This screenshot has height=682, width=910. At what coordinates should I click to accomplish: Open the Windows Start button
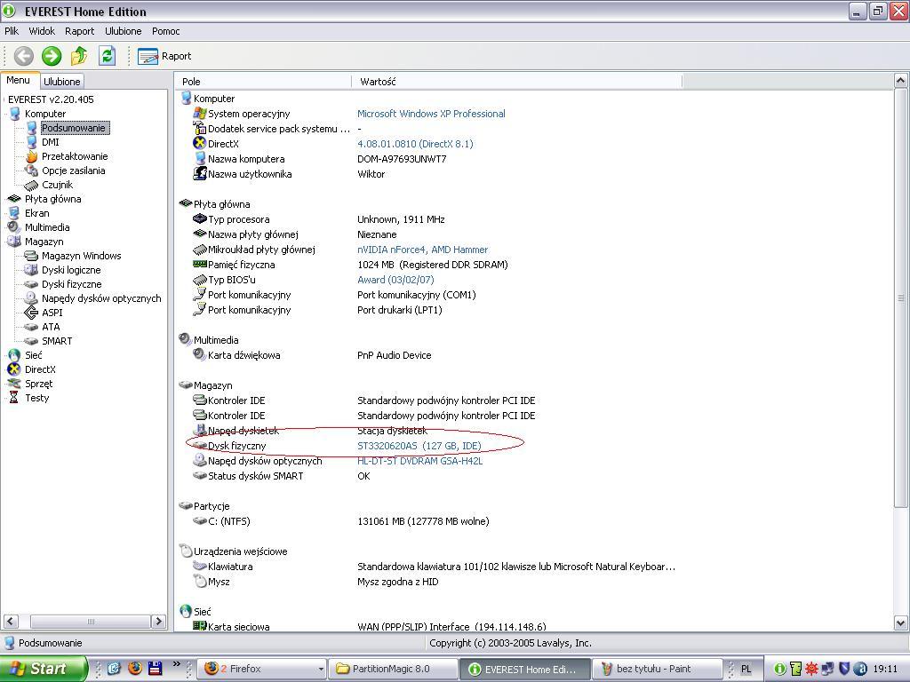(44, 669)
